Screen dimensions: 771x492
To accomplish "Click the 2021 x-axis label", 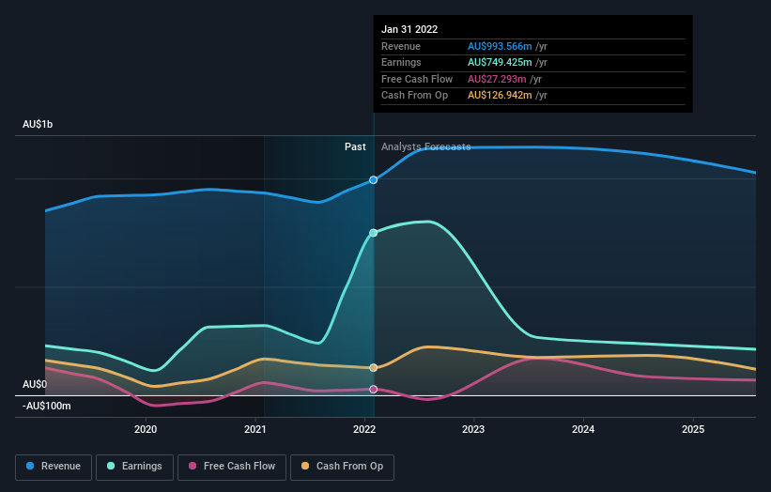I will [255, 429].
